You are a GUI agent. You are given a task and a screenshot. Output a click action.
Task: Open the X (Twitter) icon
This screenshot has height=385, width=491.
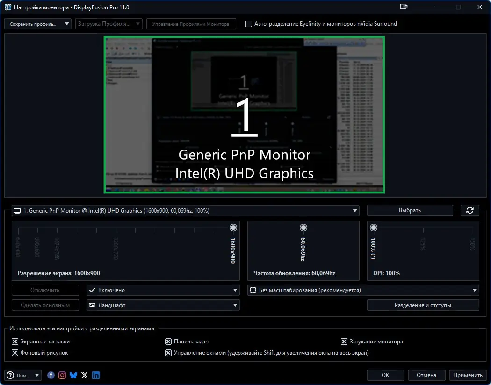point(85,375)
